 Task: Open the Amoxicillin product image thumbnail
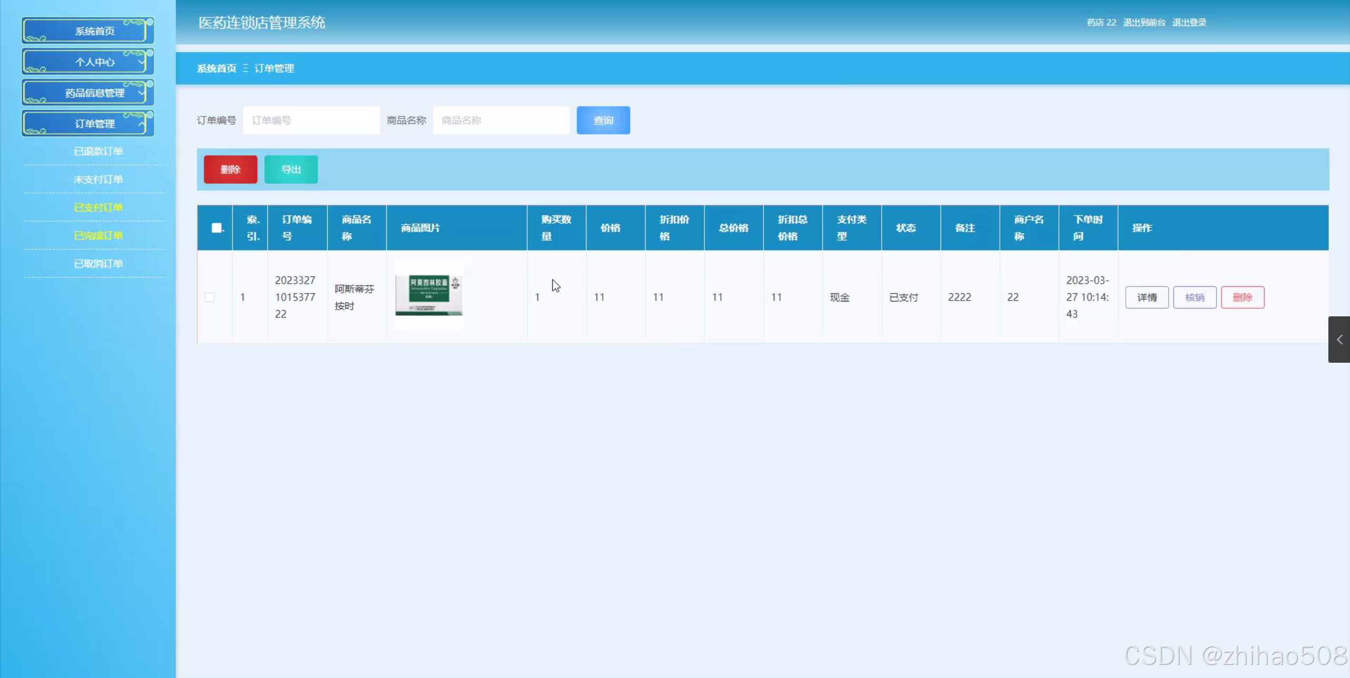click(x=428, y=295)
